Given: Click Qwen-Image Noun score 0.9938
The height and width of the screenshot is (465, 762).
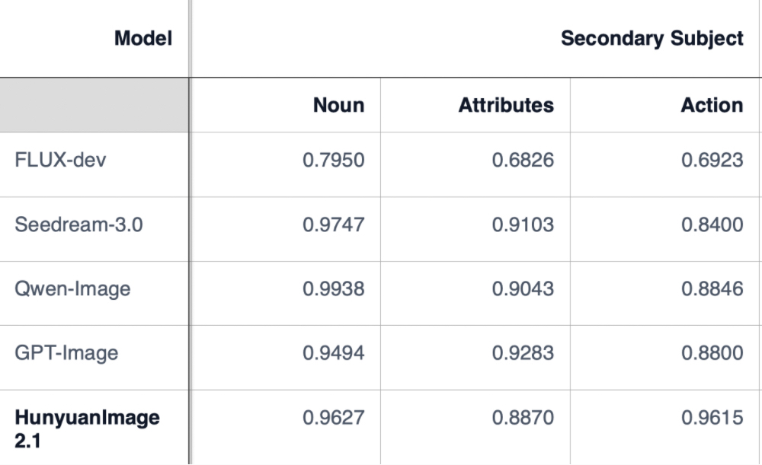Looking at the screenshot, I should coord(334,288).
